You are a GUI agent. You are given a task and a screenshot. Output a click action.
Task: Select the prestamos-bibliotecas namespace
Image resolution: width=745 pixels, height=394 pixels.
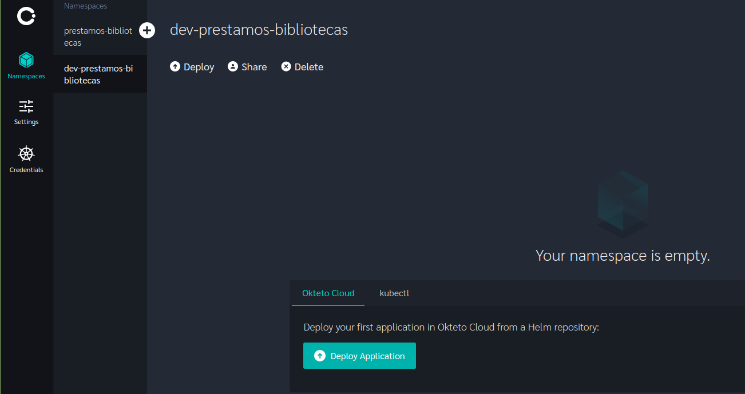click(x=97, y=37)
